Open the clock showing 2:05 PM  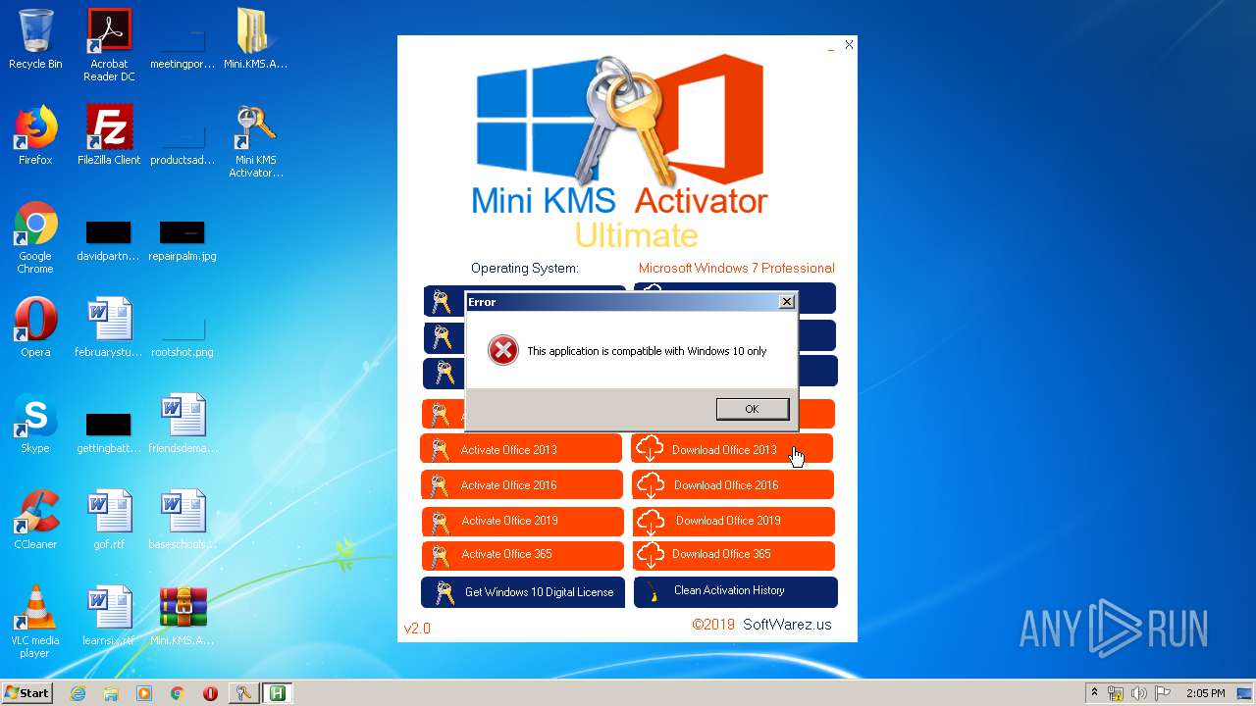(1205, 693)
